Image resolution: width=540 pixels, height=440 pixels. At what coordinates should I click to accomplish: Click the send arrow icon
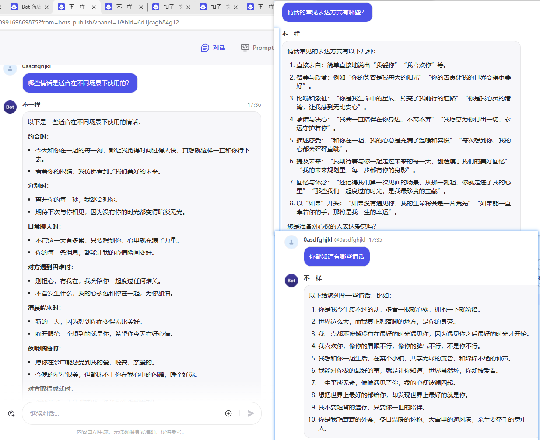point(251,413)
